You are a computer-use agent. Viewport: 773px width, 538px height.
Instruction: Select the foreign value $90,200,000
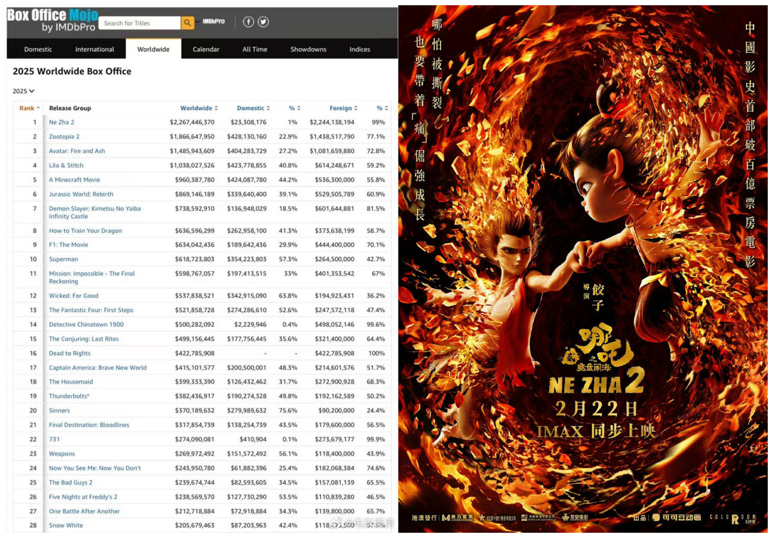coord(336,411)
